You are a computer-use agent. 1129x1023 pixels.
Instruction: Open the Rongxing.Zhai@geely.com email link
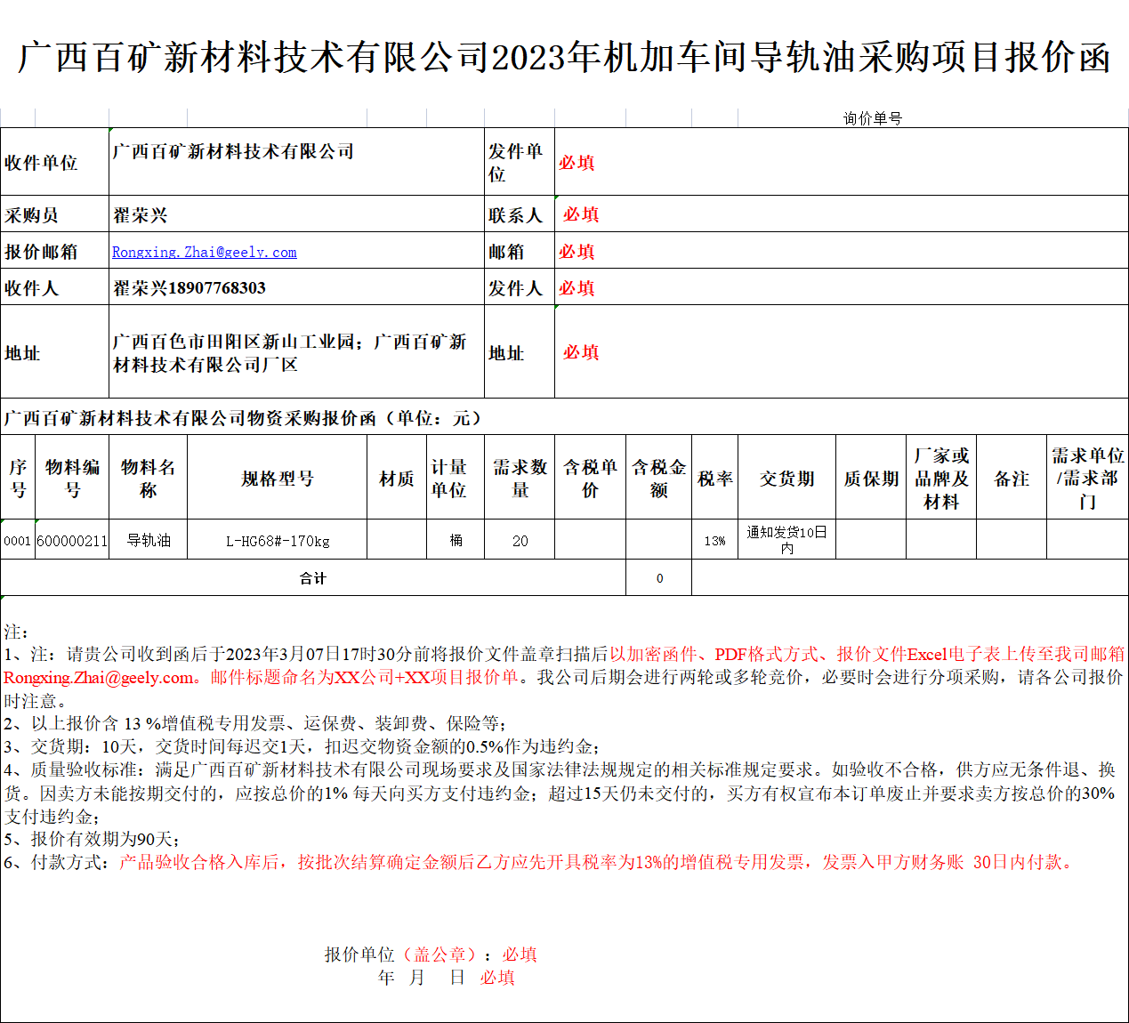(205, 252)
